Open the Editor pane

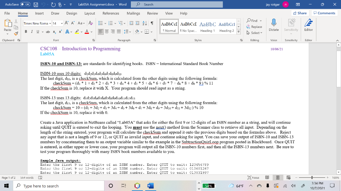[308, 25]
